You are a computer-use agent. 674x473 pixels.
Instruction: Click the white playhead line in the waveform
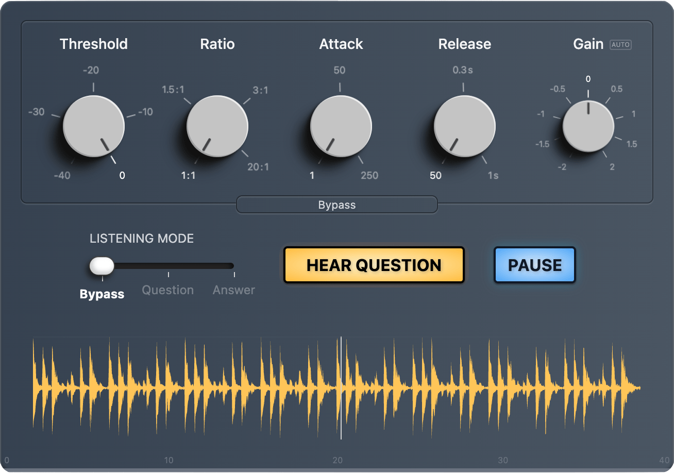(x=341, y=388)
